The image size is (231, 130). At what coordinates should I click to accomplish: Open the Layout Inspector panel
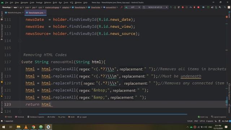pyautogui.click(x=219, y=117)
